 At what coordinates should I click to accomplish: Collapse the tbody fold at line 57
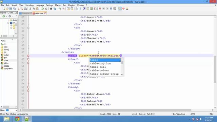pyautogui.click(x=28, y=87)
